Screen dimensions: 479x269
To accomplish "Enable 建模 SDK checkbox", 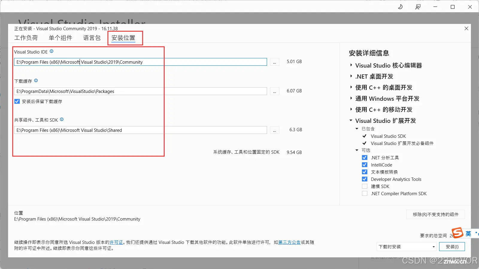I will 364,186.
